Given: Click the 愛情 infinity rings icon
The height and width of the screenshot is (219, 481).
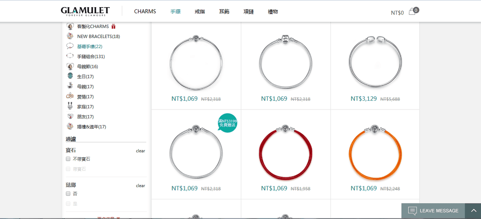Looking at the screenshot, I should 70,96.
